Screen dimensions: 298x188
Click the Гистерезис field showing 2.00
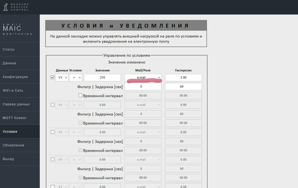point(183,77)
